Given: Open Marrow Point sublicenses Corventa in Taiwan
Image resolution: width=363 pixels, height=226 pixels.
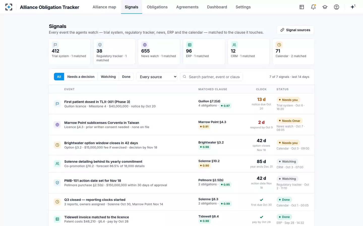Looking at the screenshot, I should click(x=102, y=123).
